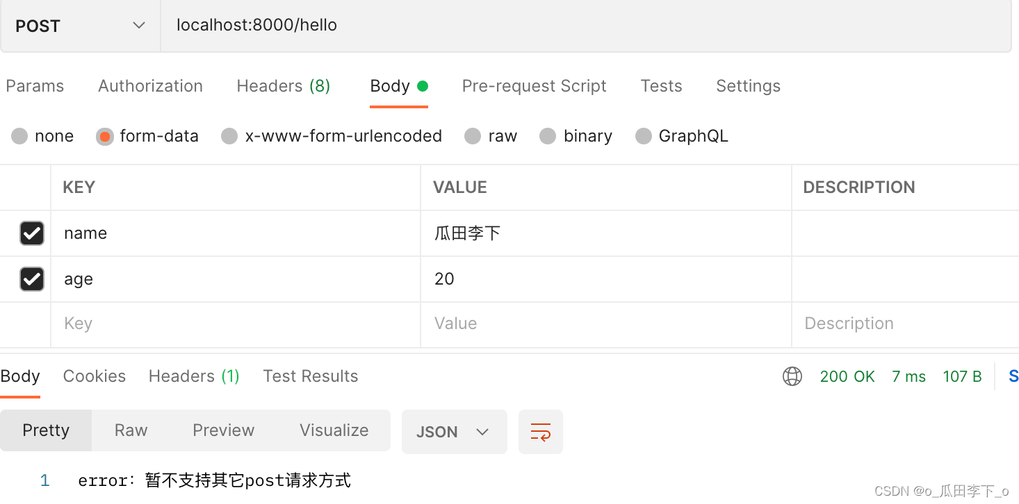Show the Raw response view
This screenshot has height=504, width=1019.
coord(131,430)
